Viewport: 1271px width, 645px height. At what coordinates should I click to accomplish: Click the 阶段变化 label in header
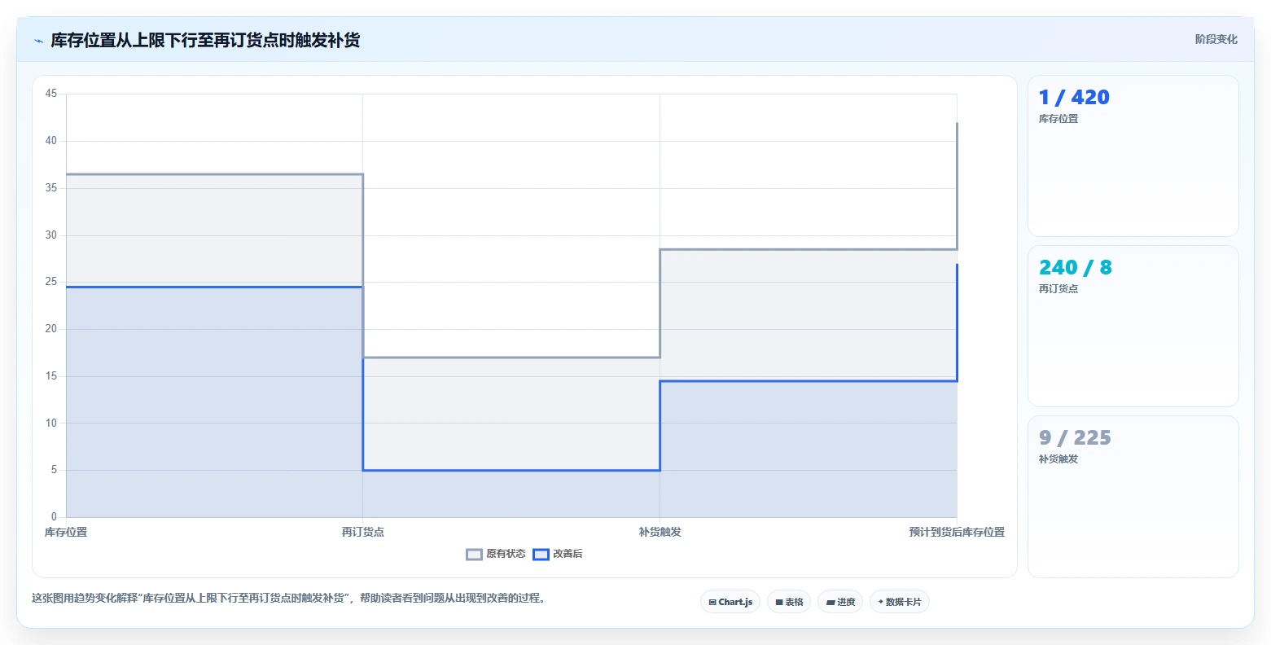(1216, 40)
